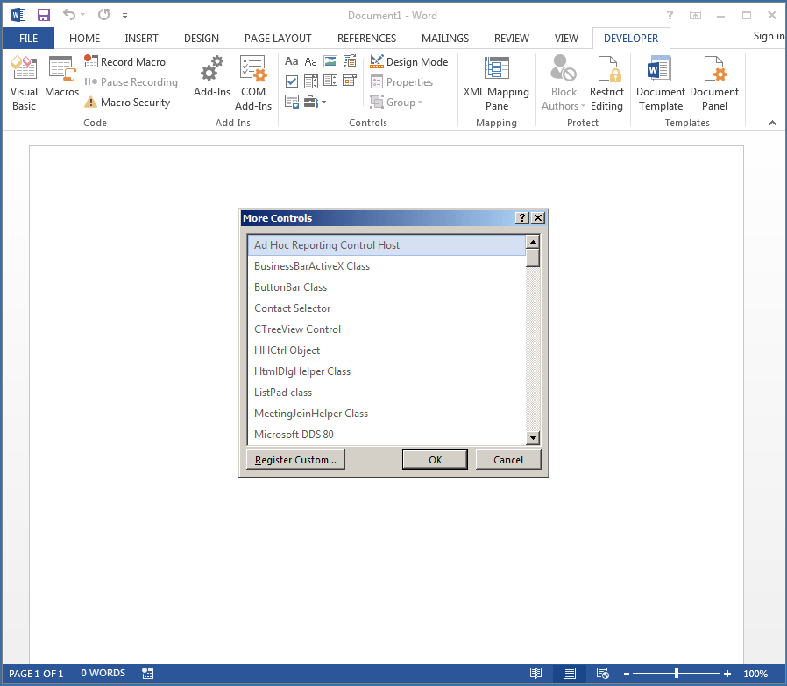This screenshot has height=686, width=787.
Task: Open Word Help question mark in title bar
Action: point(670,15)
